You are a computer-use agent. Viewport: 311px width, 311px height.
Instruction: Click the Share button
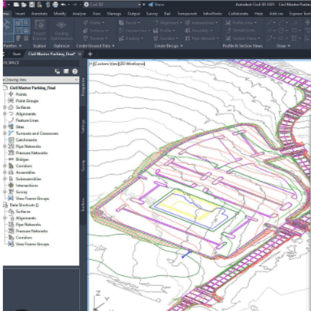click(x=156, y=5)
